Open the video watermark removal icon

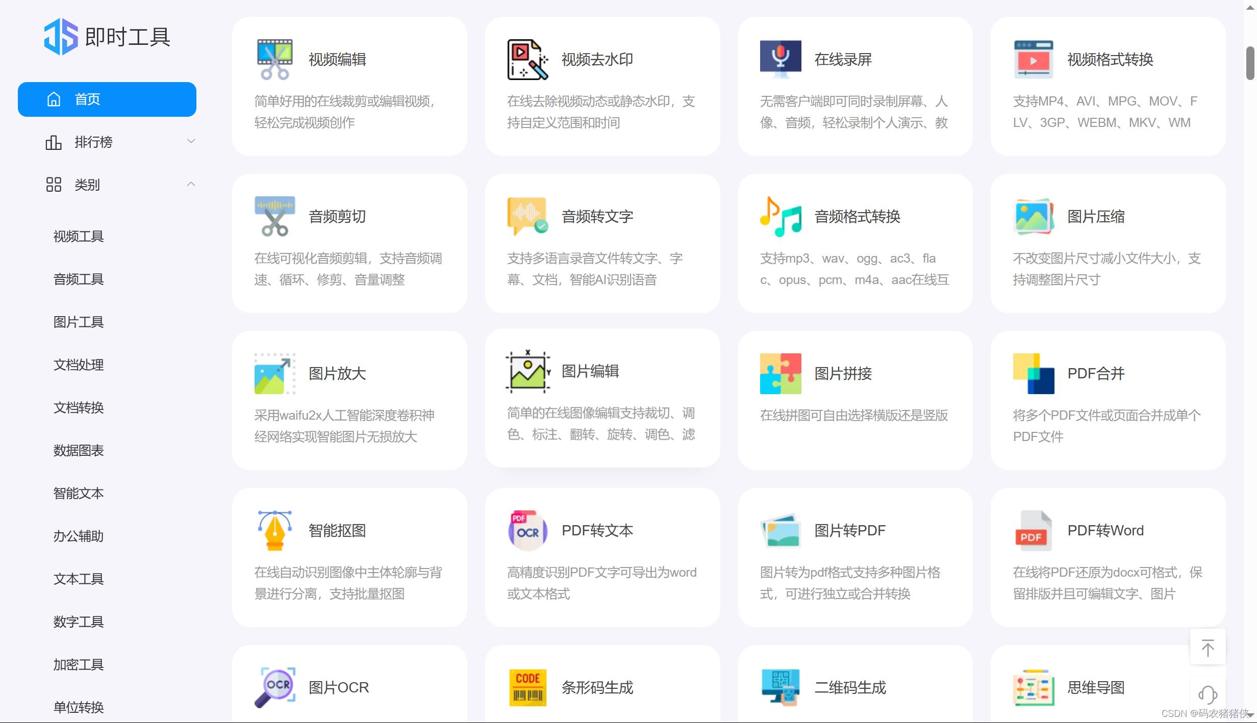click(527, 60)
